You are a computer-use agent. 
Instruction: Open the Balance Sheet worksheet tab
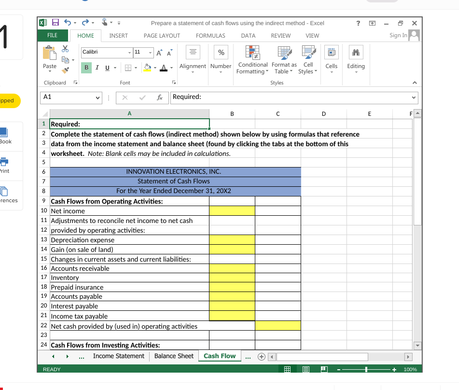[x=173, y=356]
